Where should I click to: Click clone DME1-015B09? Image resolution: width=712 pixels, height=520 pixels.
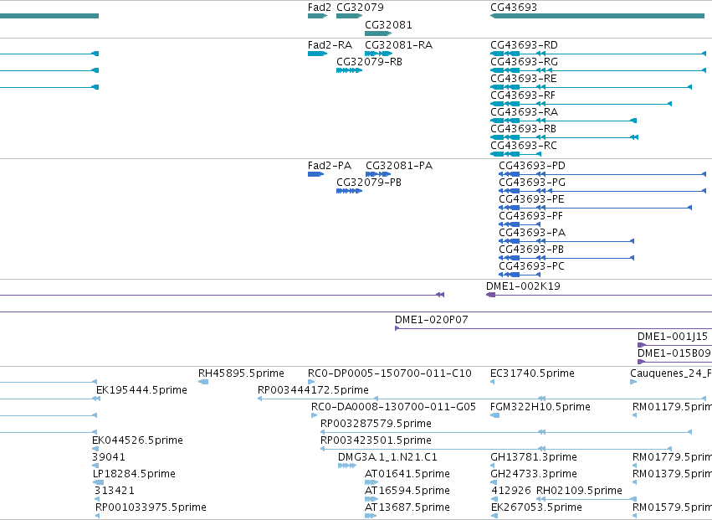click(674, 354)
